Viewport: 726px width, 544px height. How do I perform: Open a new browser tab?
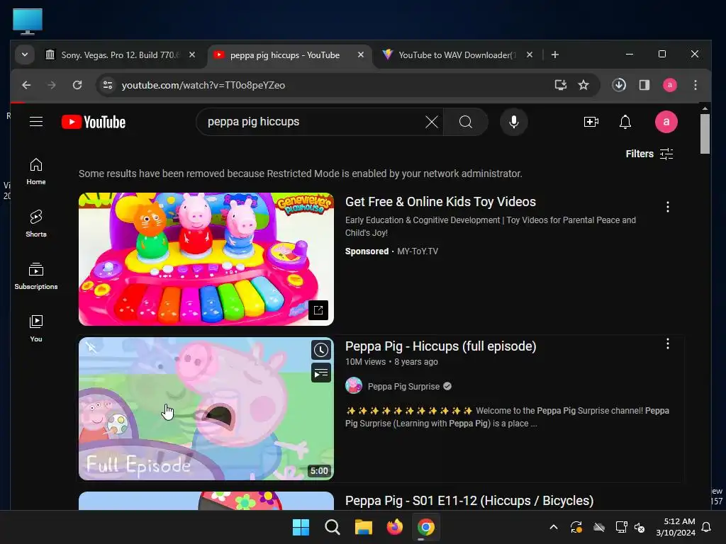click(554, 55)
